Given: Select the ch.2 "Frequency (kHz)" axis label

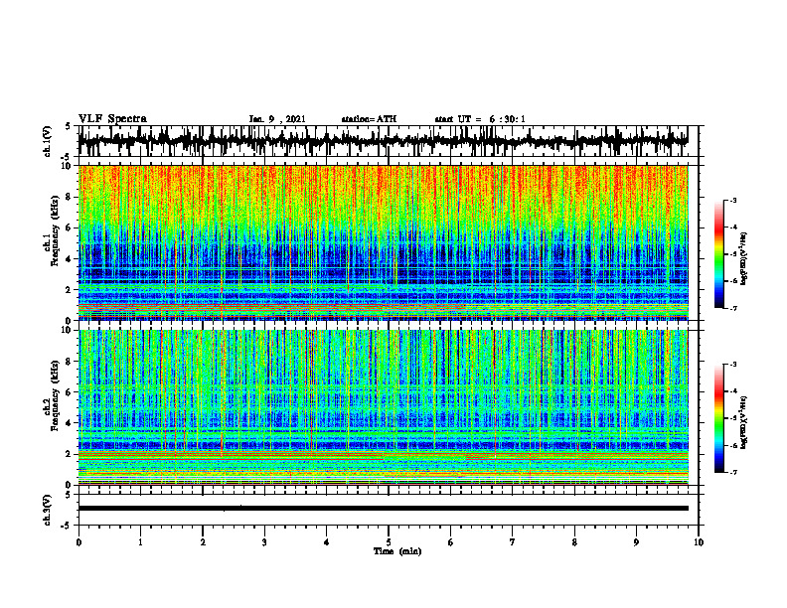Looking at the screenshot, I should point(55,395).
